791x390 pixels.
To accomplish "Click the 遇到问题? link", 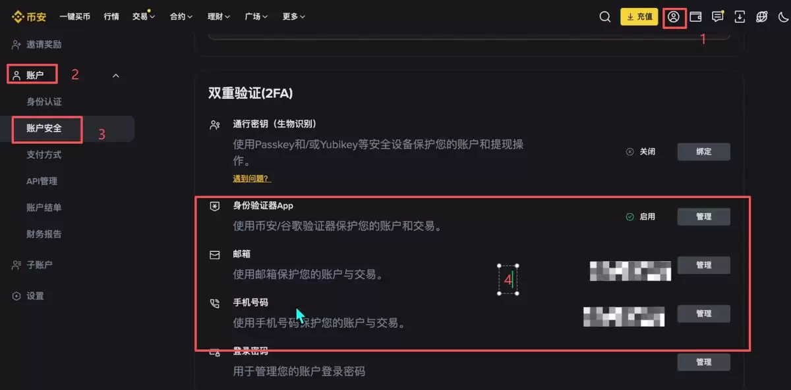I will (x=252, y=178).
